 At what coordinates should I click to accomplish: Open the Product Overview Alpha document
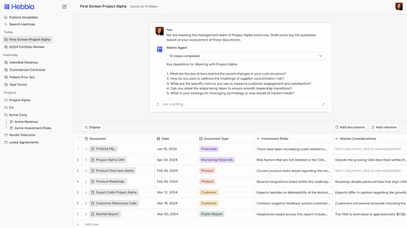(113, 171)
